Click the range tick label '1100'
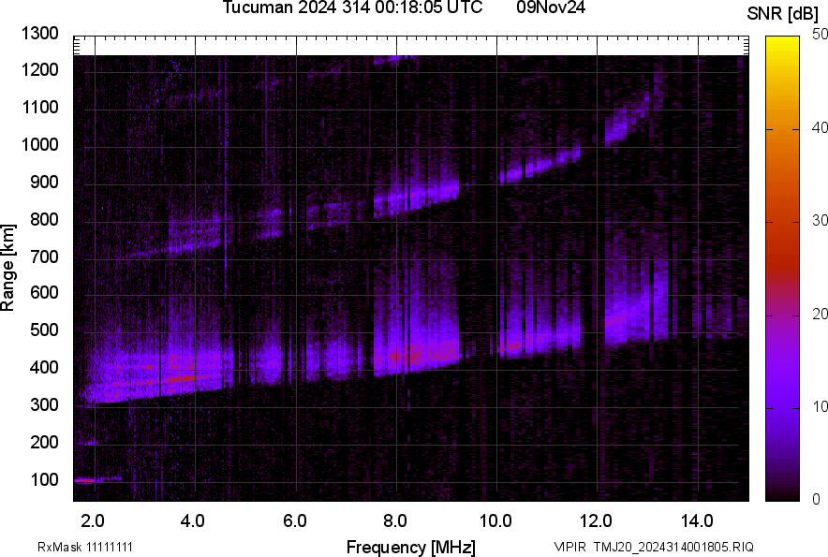 point(39,107)
